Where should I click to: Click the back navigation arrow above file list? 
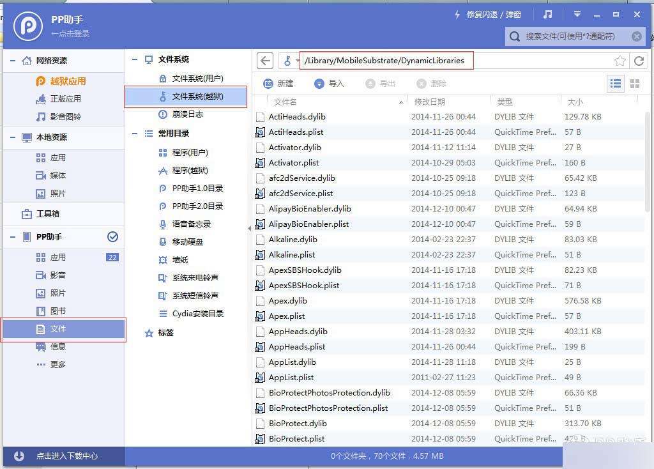(x=264, y=60)
